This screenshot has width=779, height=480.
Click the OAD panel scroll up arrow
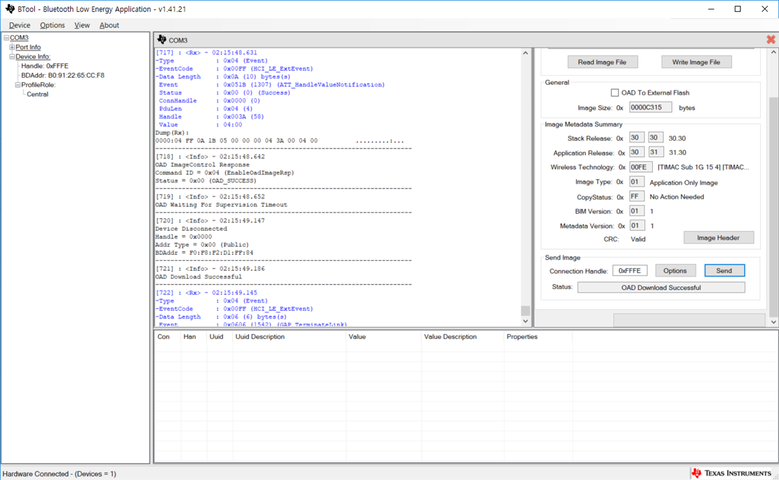773,53
